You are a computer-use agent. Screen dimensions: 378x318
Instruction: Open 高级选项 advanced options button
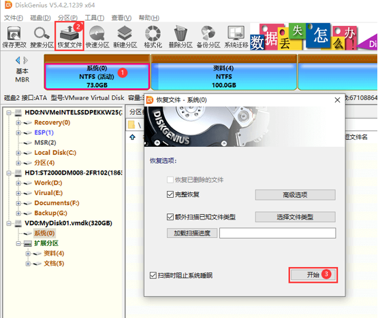click(x=295, y=195)
